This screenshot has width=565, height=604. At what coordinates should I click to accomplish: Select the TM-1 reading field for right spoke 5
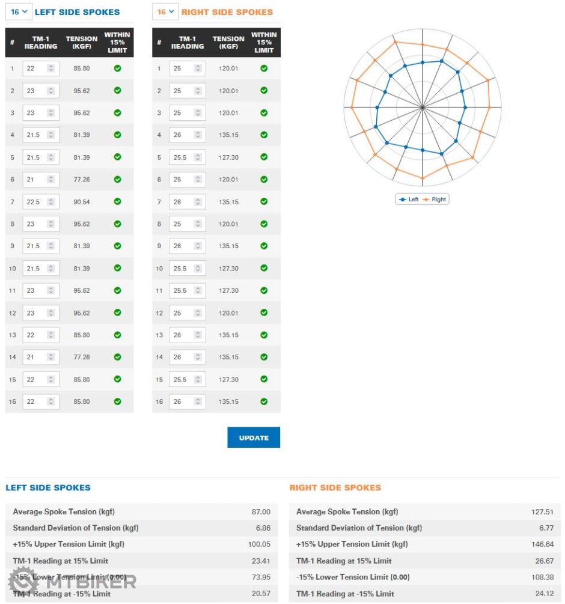[x=182, y=157]
